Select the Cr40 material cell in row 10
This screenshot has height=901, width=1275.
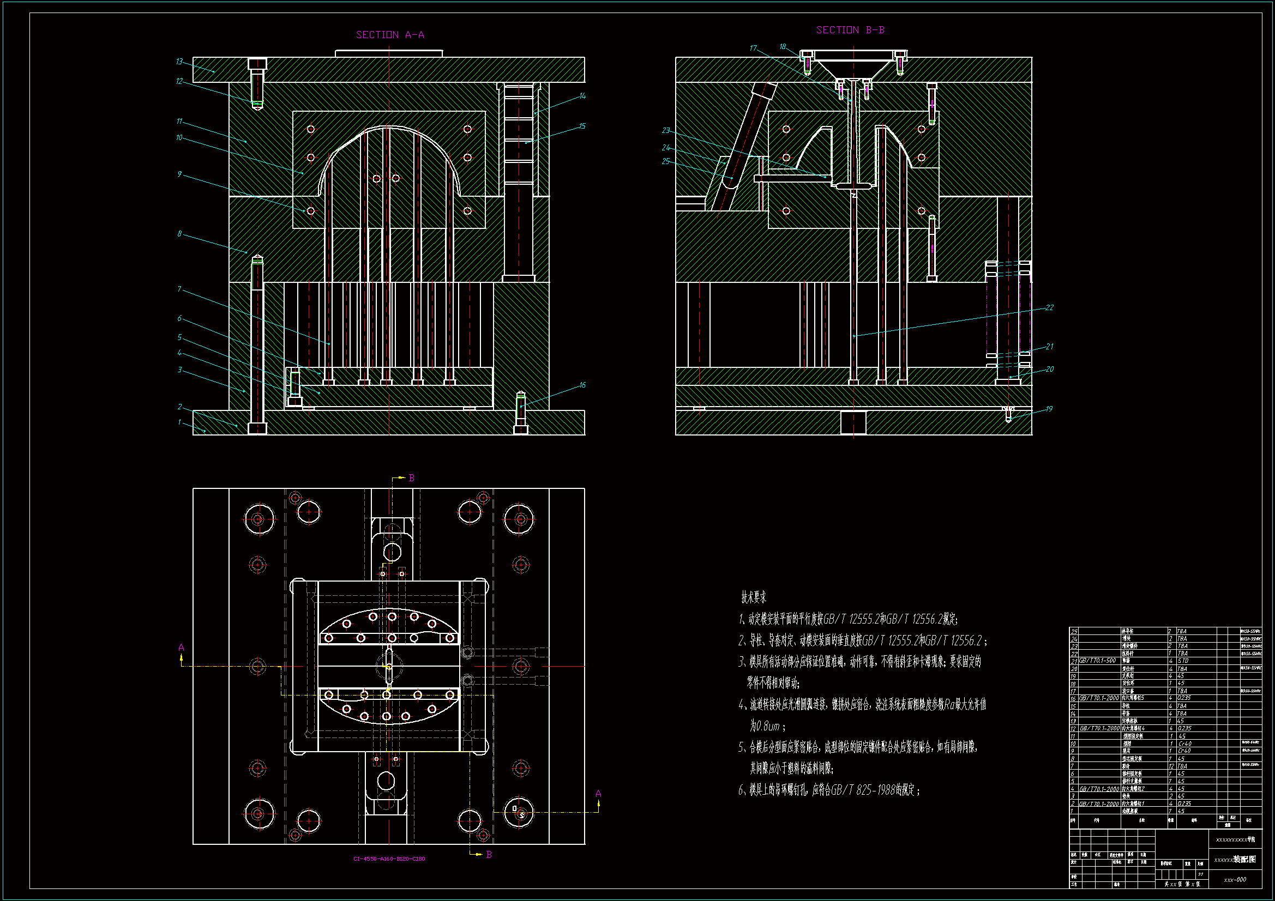coord(1184,743)
